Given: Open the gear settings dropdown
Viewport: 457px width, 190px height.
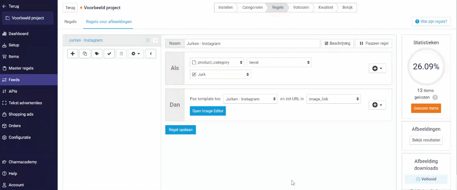Looking at the screenshot, I should (x=136, y=53).
